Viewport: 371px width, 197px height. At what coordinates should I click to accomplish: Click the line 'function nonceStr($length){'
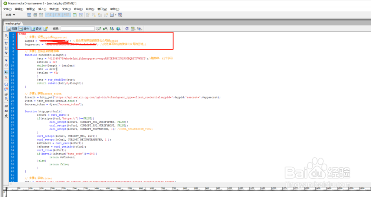pyautogui.click(x=45, y=55)
